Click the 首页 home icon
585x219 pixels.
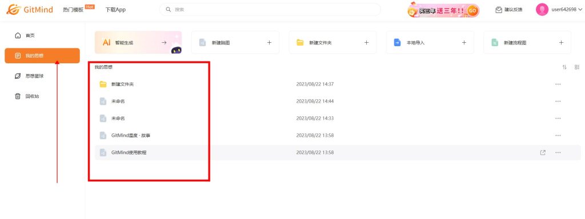[x=18, y=35]
